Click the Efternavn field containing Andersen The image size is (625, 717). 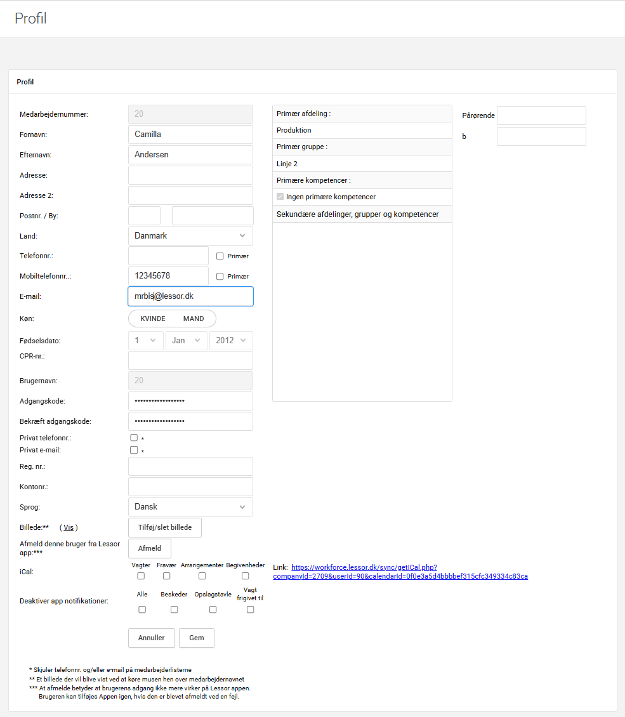point(190,155)
